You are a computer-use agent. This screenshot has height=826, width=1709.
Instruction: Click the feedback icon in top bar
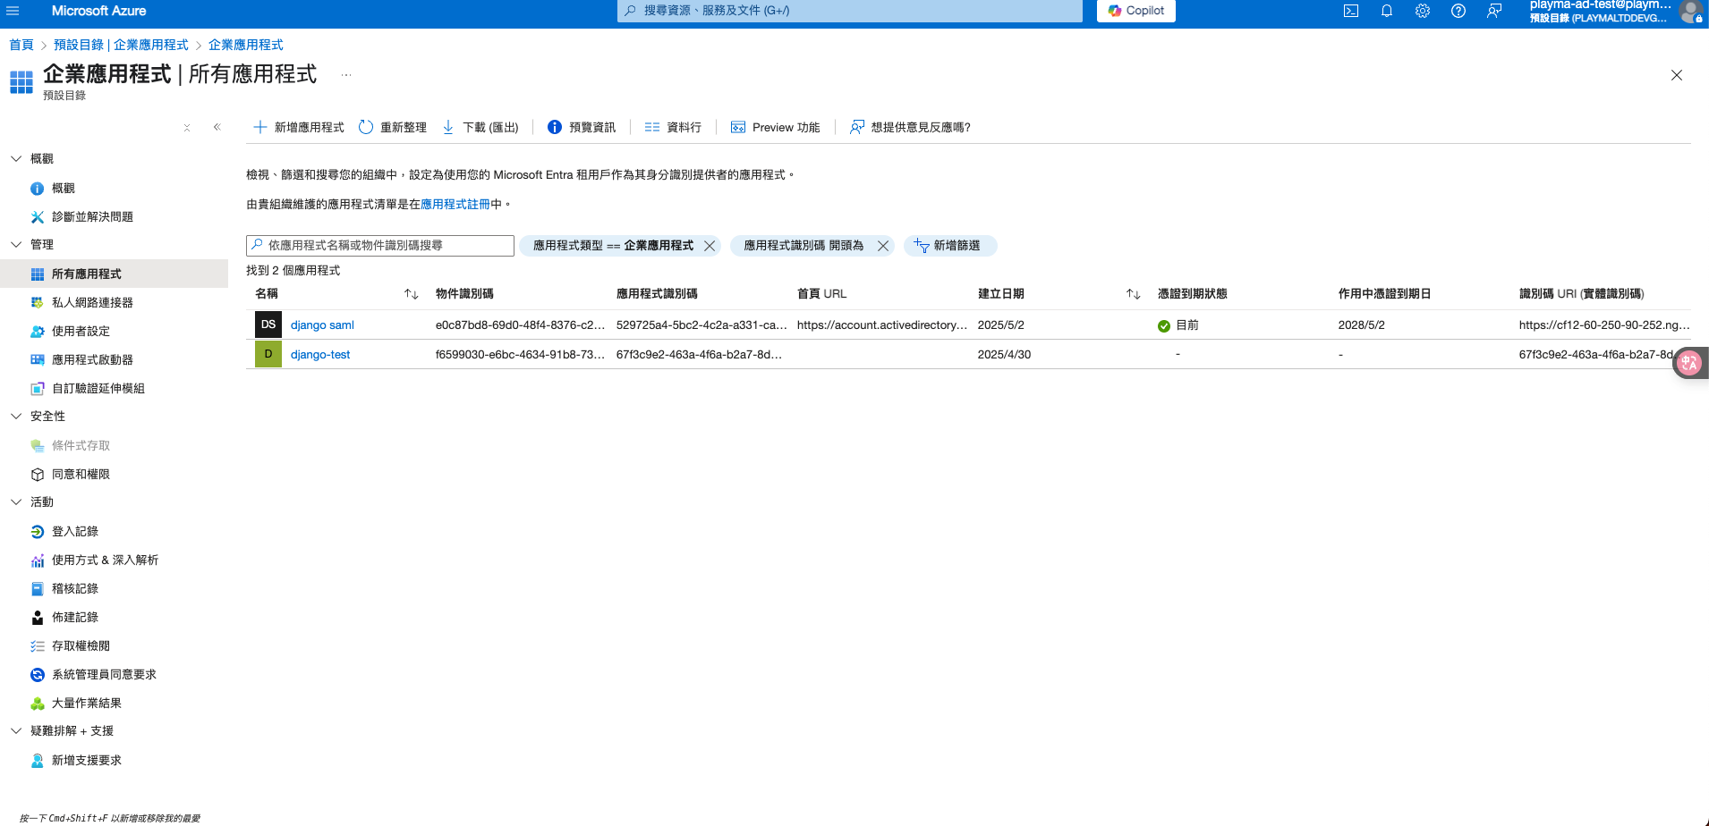(1494, 11)
